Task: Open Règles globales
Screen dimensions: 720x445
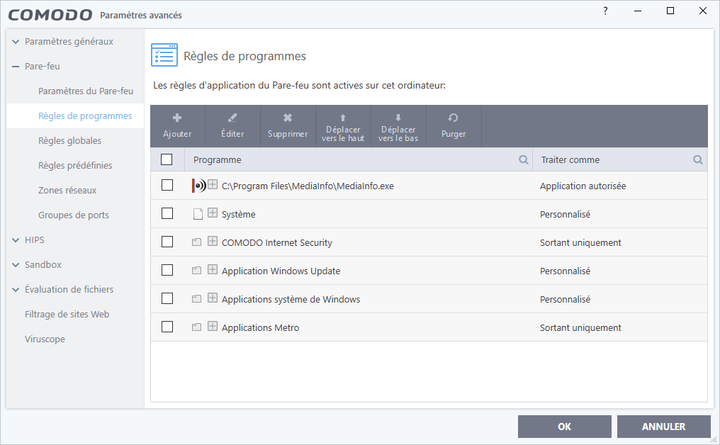Action: point(69,140)
